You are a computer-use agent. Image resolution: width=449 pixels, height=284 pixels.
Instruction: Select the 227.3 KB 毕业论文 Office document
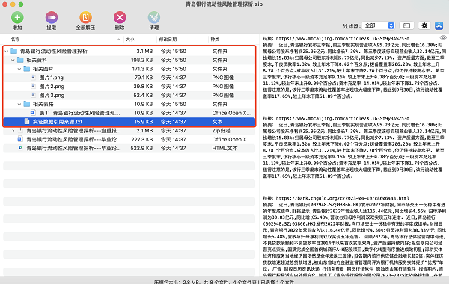tap(129, 140)
